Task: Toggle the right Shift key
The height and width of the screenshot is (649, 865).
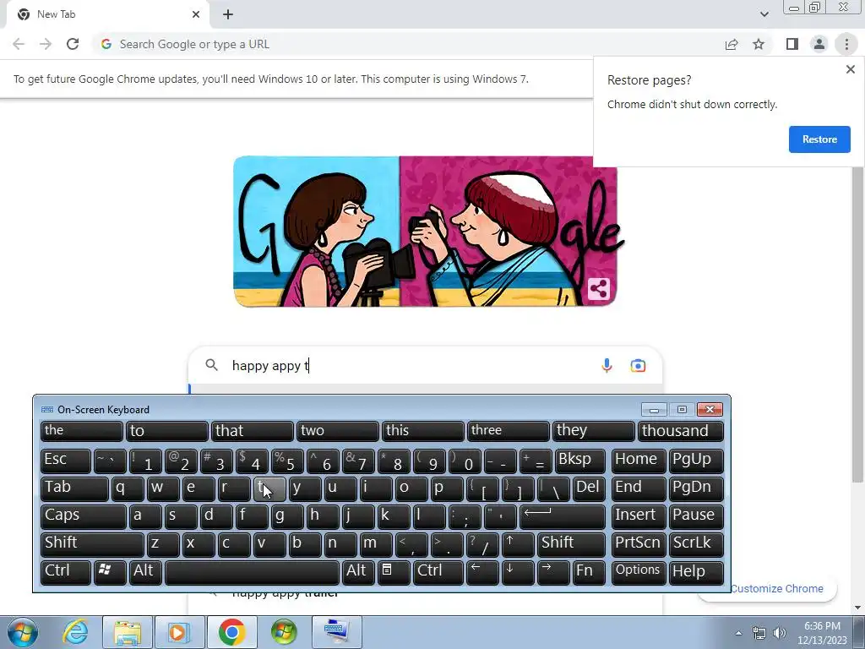Action: [571, 544]
